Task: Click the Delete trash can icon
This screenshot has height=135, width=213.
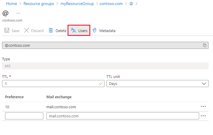Action: (x=51, y=31)
